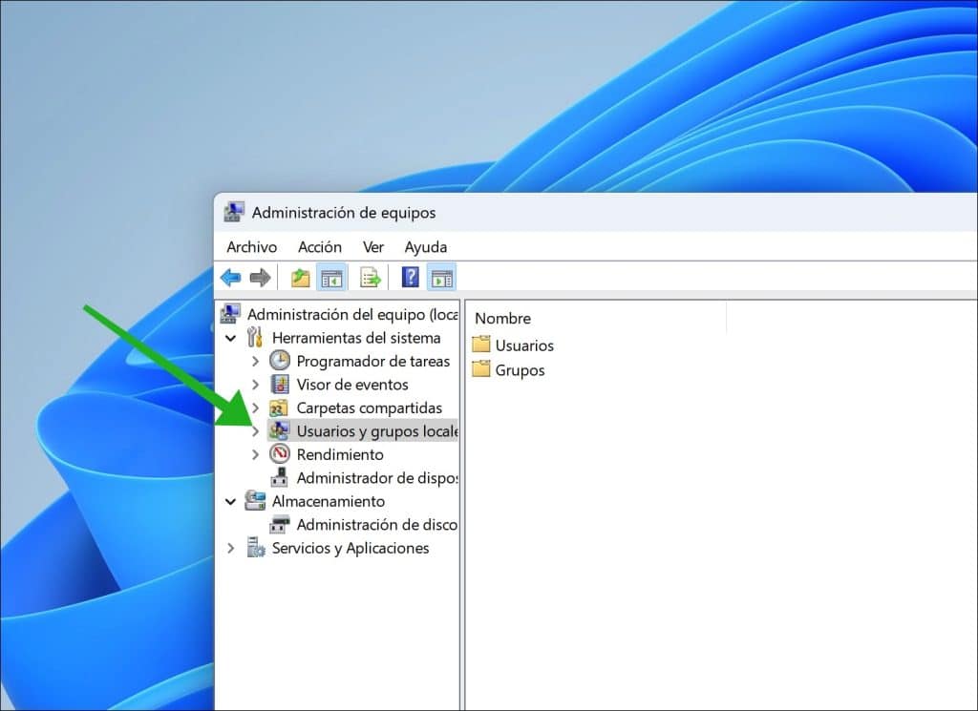Click the Programador de tareas clock icon

[x=280, y=360]
